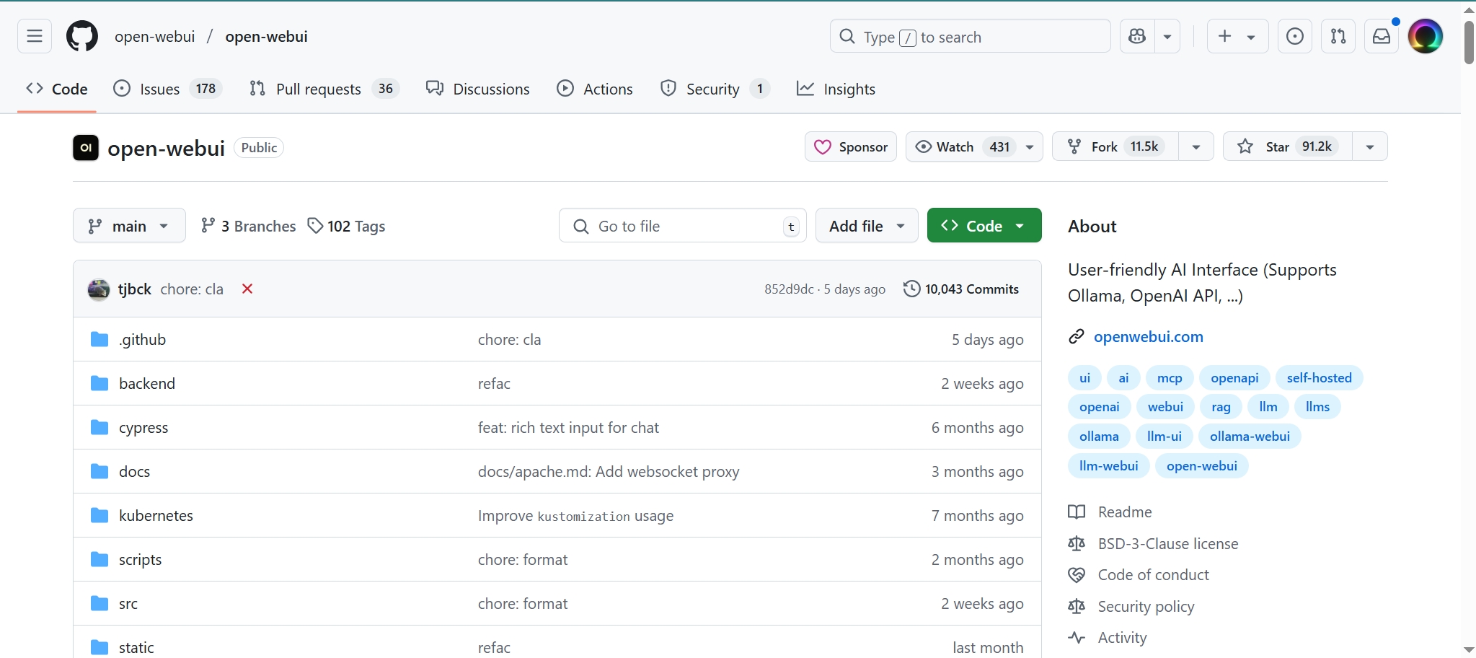Image resolution: width=1476 pixels, height=658 pixels.
Task: Open the green Code dropdown
Action: (x=984, y=226)
